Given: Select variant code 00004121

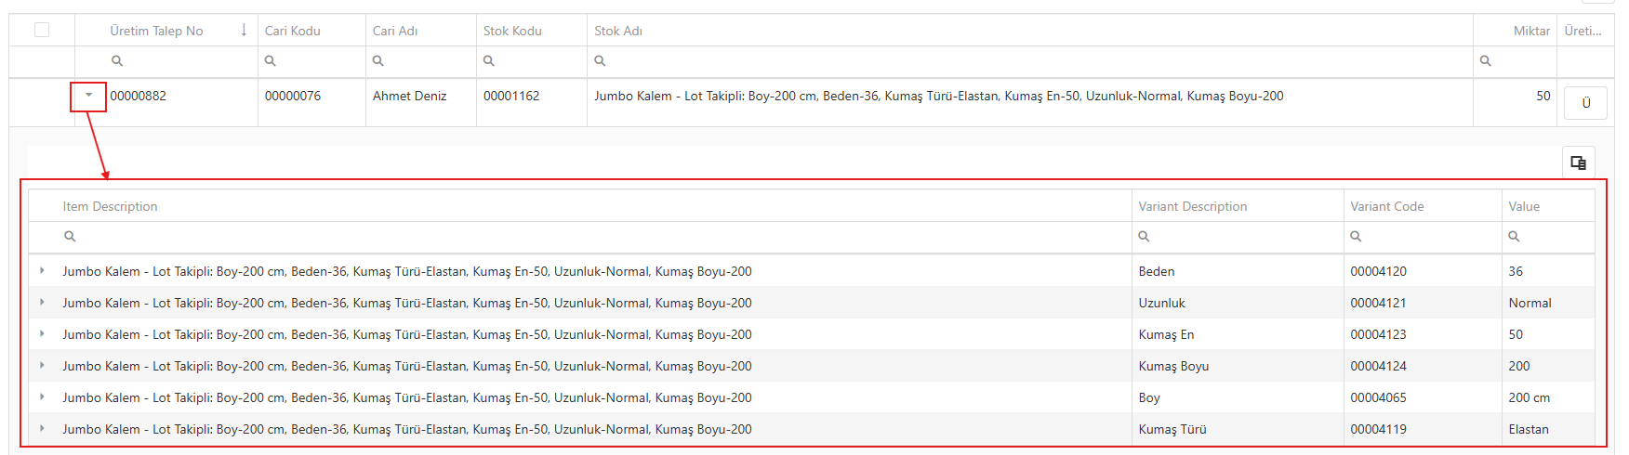Looking at the screenshot, I should (x=1379, y=303).
